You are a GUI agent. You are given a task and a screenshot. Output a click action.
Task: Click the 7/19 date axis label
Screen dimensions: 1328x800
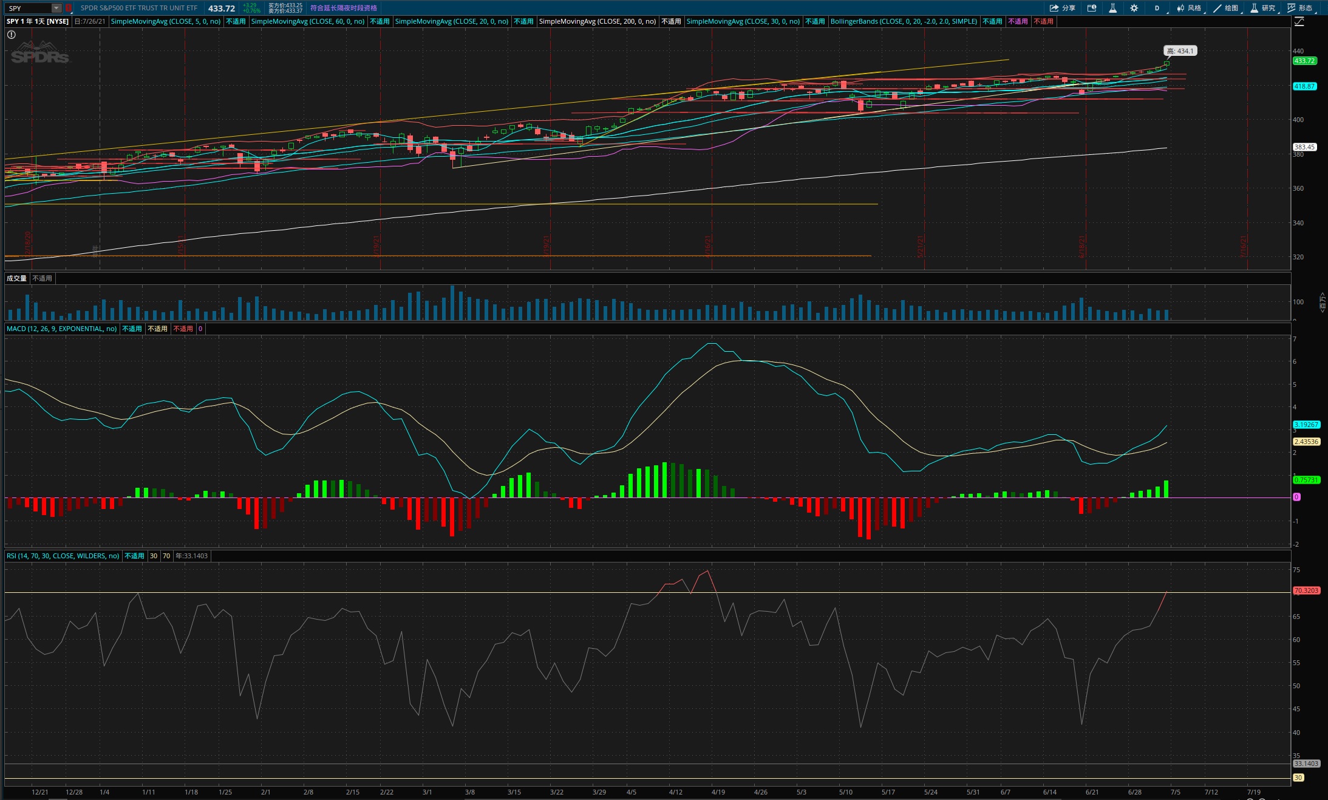(x=1254, y=792)
